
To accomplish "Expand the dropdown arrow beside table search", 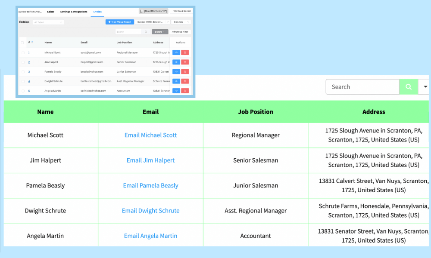I will coord(425,87).
